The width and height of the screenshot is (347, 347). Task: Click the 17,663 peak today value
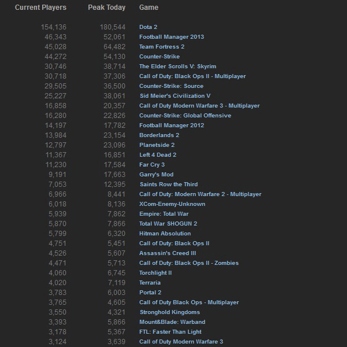[x=115, y=175]
